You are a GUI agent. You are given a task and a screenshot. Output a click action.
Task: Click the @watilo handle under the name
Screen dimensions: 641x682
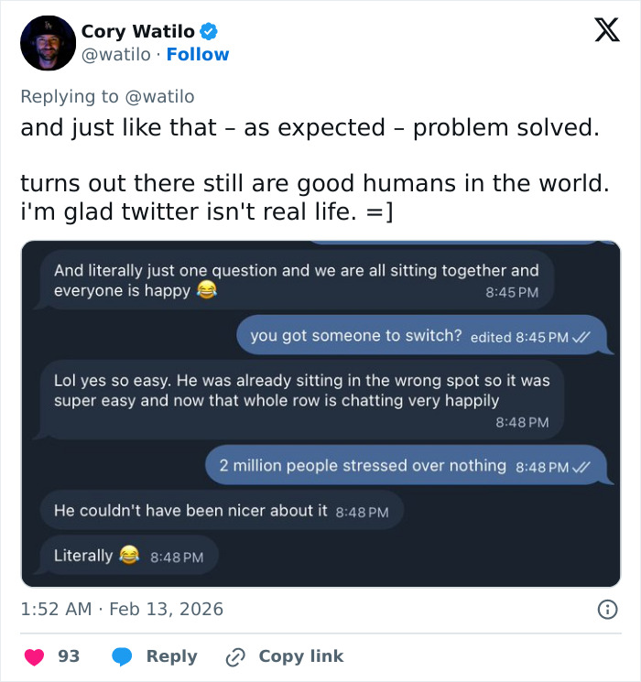[x=115, y=55]
